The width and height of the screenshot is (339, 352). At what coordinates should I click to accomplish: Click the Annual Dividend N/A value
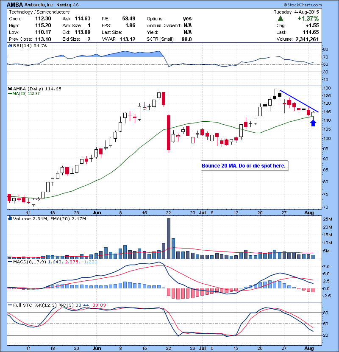188,25
